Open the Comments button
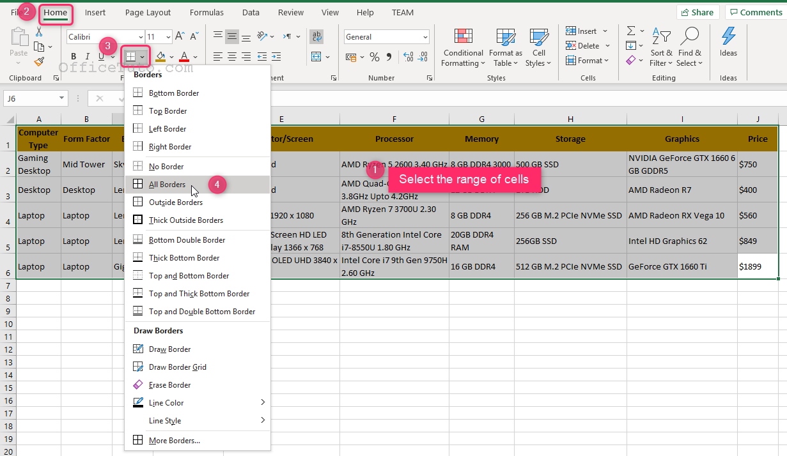The height and width of the screenshot is (456, 787). coord(755,12)
